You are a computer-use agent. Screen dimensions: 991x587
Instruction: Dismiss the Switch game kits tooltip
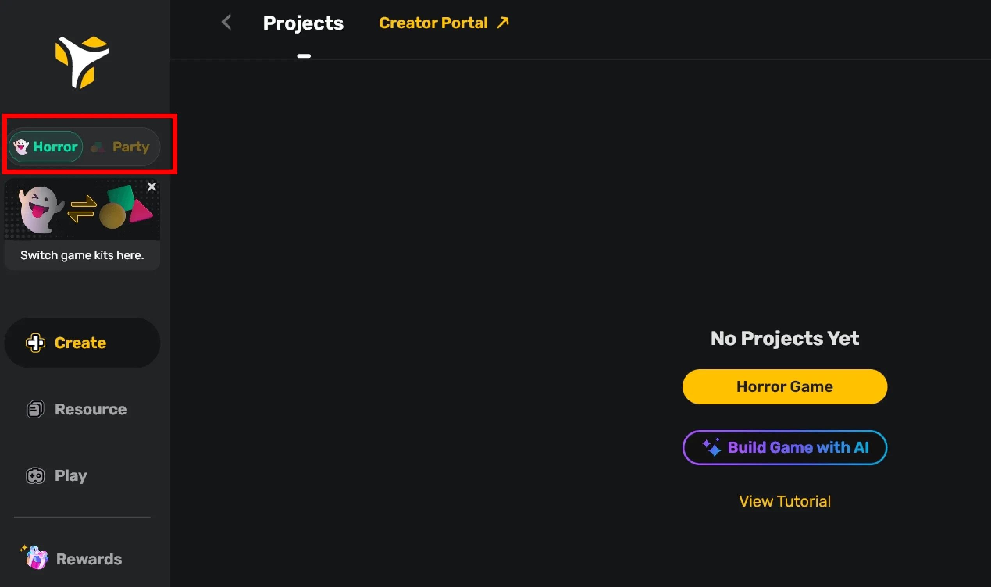pos(152,187)
